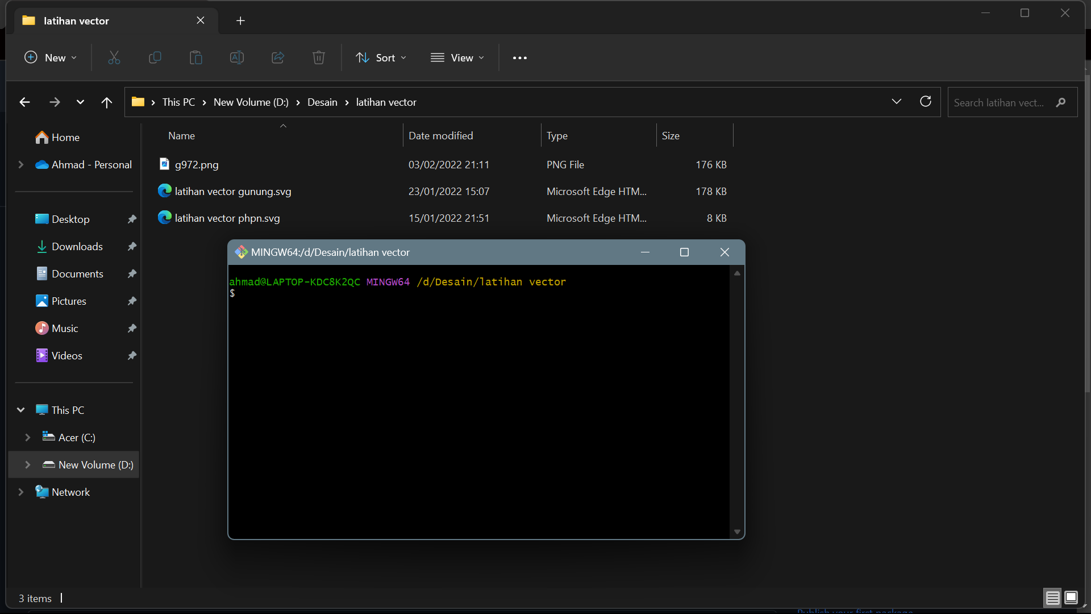The height and width of the screenshot is (614, 1091).
Task: Navigate up to the Desain folder
Action: click(107, 102)
